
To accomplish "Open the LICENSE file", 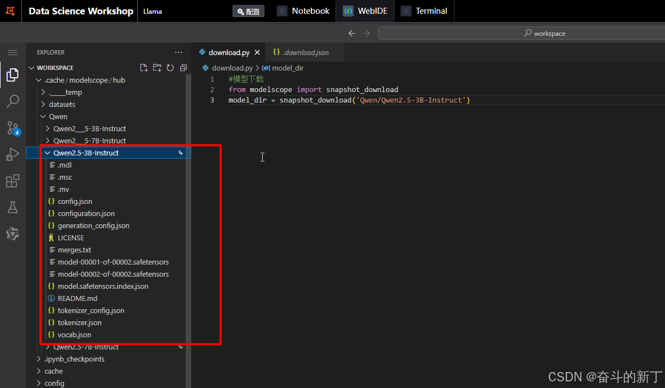I will click(x=71, y=238).
